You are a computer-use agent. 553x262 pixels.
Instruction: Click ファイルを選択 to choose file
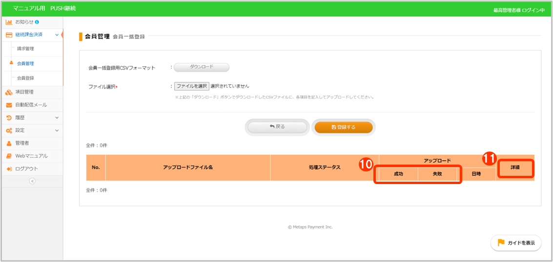pos(192,86)
